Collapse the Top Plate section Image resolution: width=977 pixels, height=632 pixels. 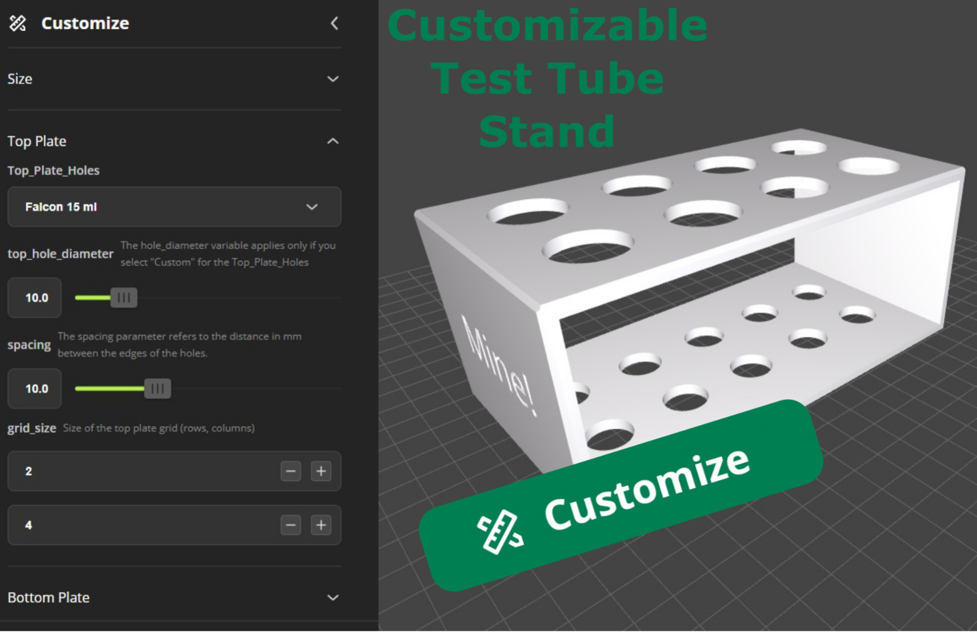coord(174,141)
